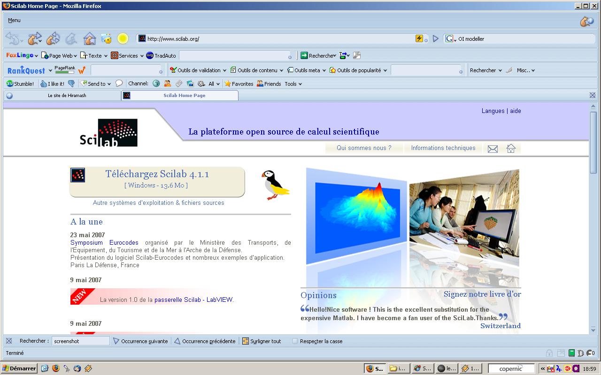Click the puffin bird image
This screenshot has width=601, height=375.
275,185
